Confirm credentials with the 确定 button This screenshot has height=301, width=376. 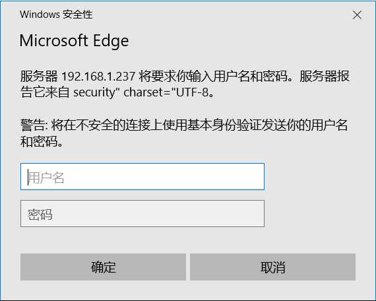[x=103, y=267]
